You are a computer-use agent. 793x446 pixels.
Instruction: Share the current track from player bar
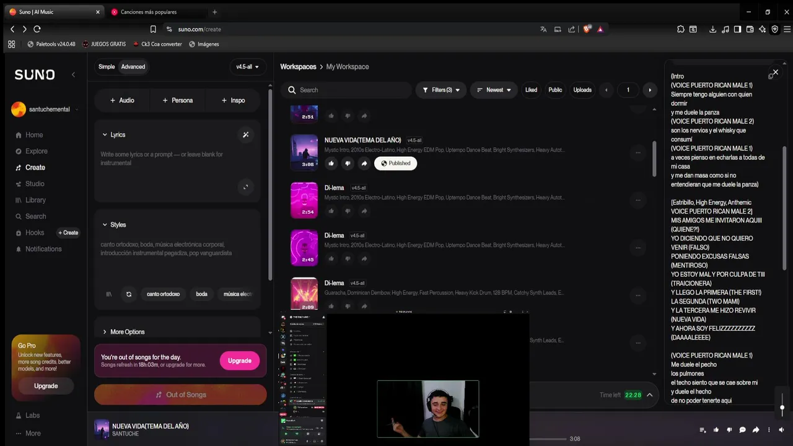[756, 430]
